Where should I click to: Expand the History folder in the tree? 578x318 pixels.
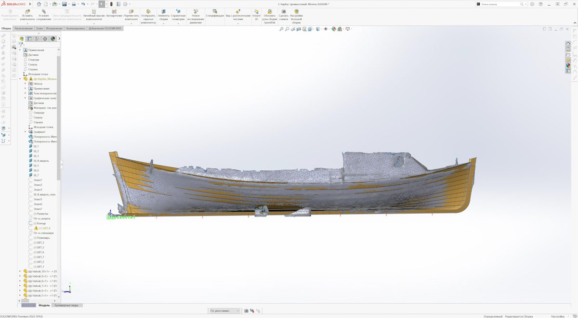(25, 84)
